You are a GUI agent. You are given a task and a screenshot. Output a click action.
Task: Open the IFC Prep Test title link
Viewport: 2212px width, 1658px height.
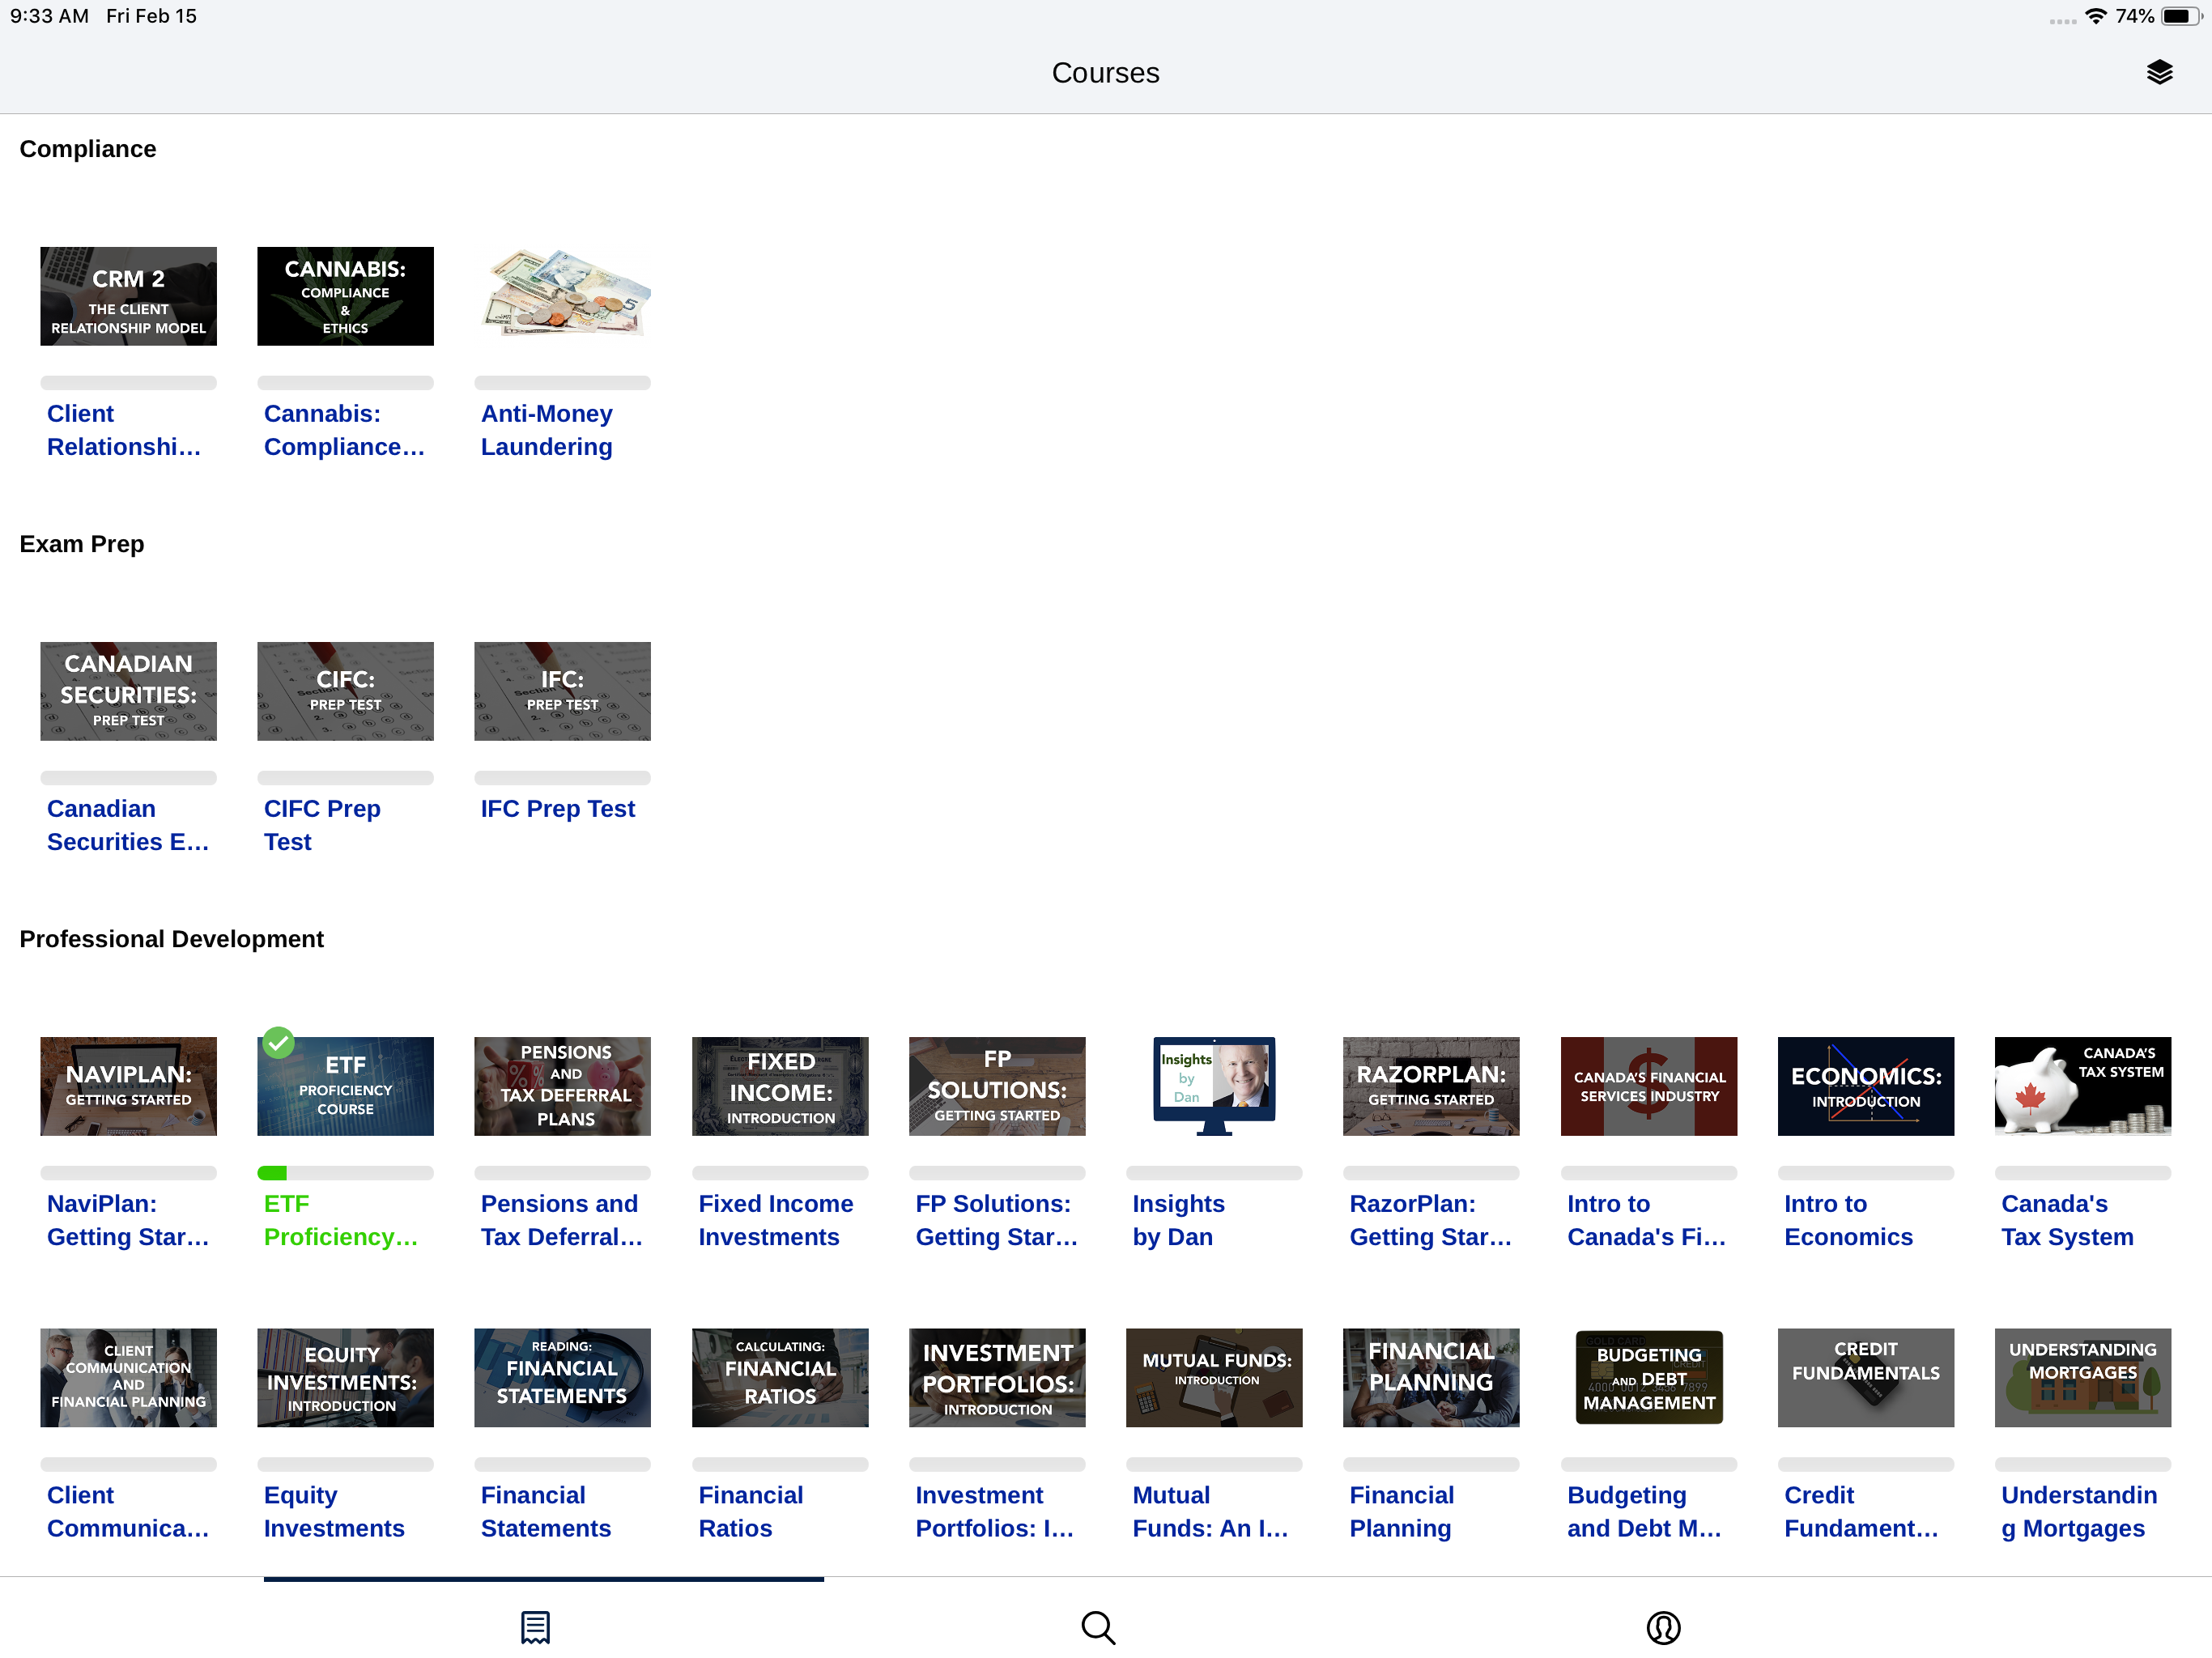pos(558,808)
